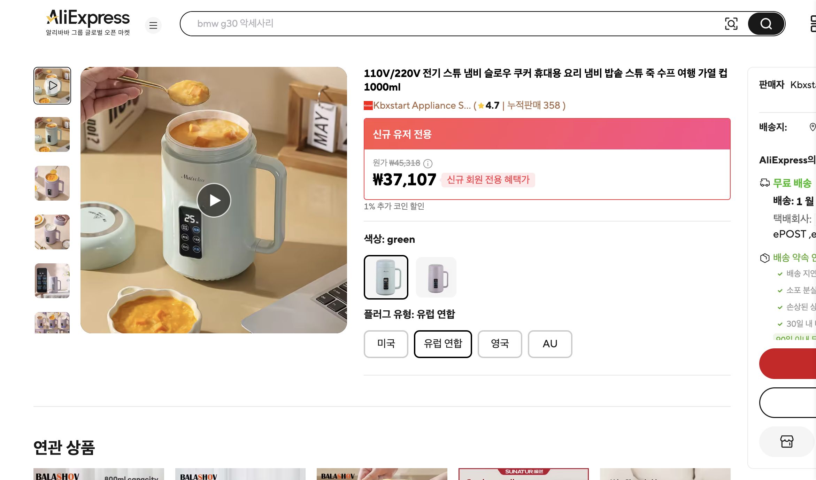This screenshot has height=480, width=816.
Task: Select the purple color variant swatch
Action: [x=436, y=277]
